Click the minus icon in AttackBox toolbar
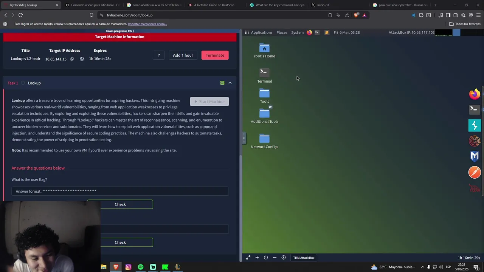The width and height of the screenshot is (484, 272). tap(275, 258)
